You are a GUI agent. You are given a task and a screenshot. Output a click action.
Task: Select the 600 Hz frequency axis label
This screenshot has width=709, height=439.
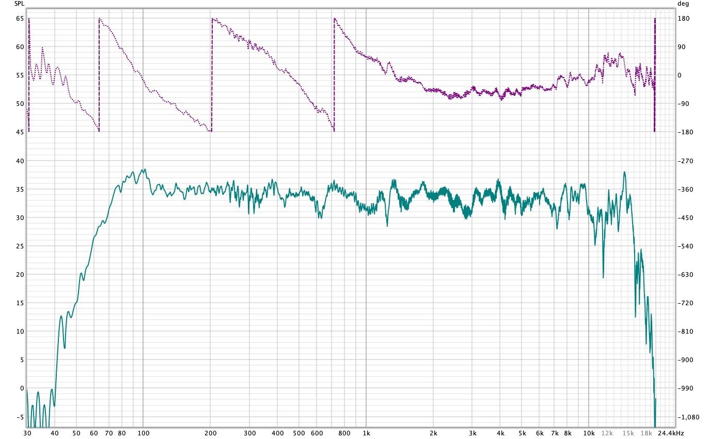[317, 433]
